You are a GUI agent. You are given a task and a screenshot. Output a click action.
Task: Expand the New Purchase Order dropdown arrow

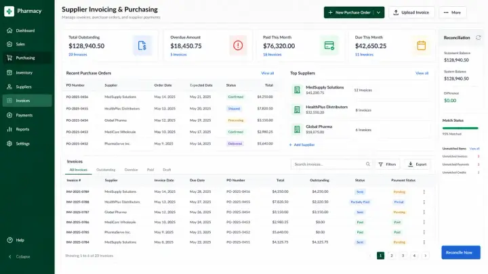pyautogui.click(x=378, y=12)
